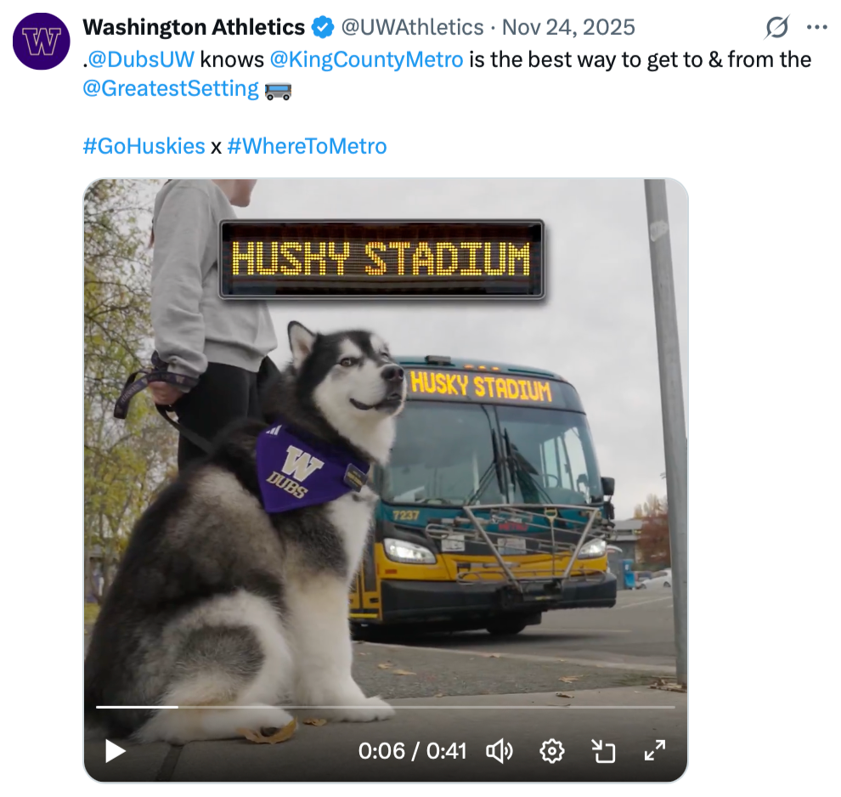Go to the @GreatestSetting mention

(171, 88)
